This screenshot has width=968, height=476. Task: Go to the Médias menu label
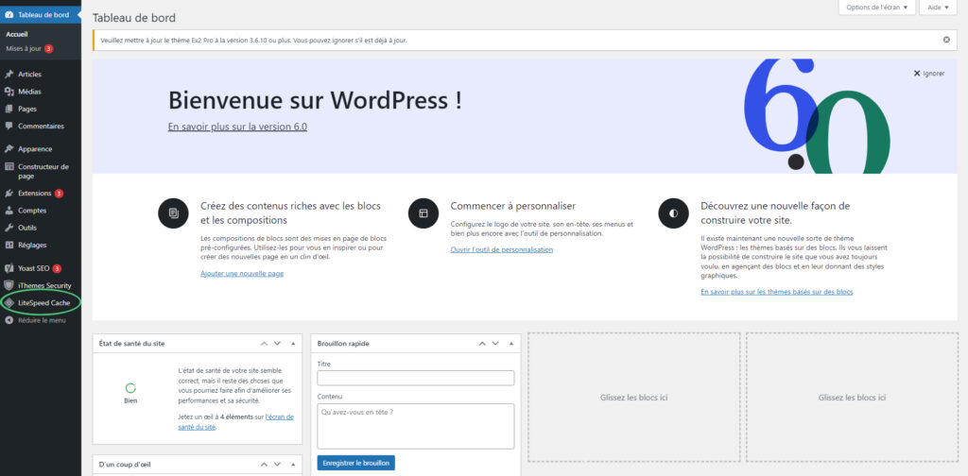(x=29, y=92)
